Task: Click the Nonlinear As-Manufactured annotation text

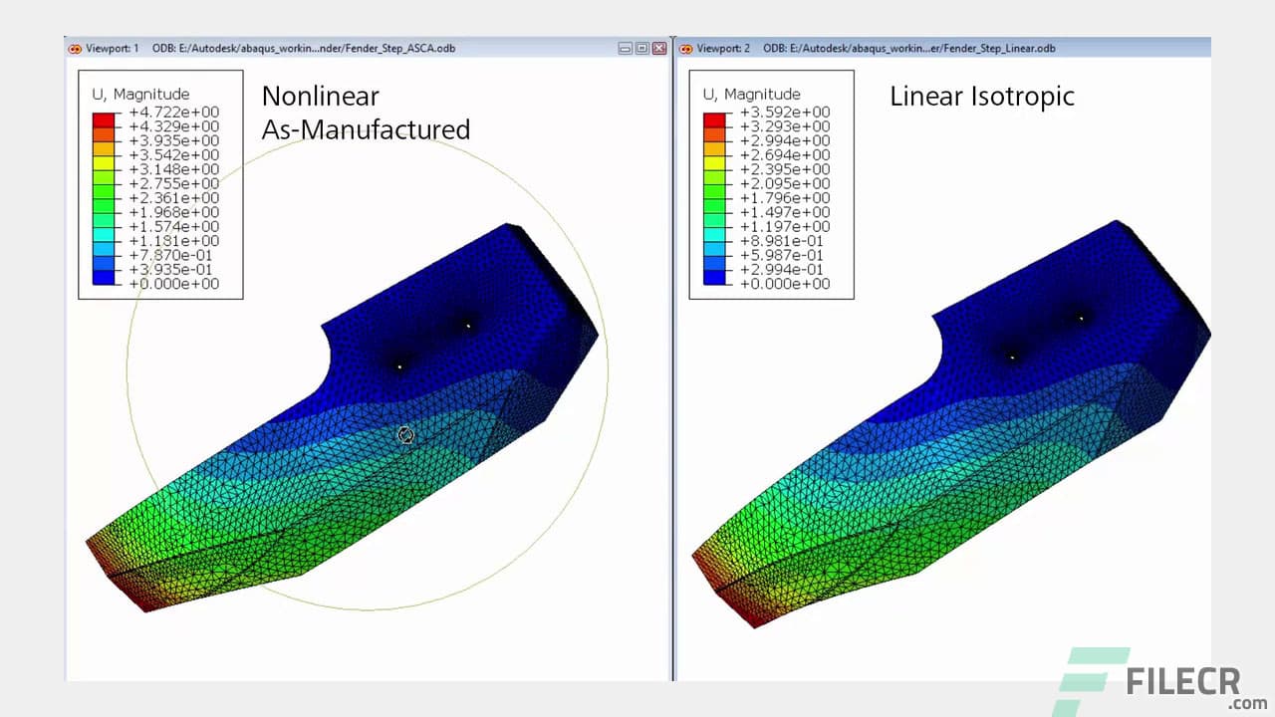Action: (x=365, y=113)
